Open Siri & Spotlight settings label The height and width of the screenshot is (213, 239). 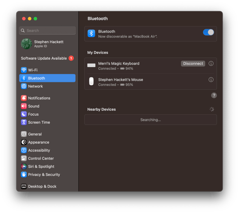click(41, 166)
